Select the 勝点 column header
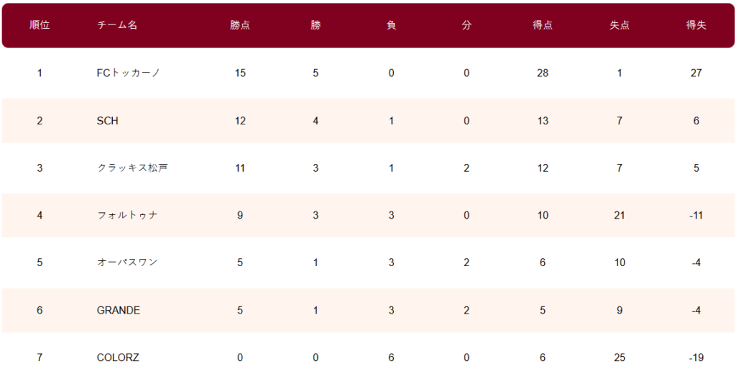The image size is (736, 379). pos(240,26)
